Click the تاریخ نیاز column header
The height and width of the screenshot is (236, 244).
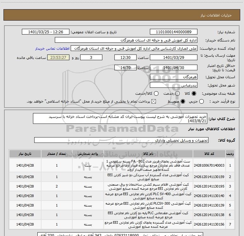coord(25,154)
